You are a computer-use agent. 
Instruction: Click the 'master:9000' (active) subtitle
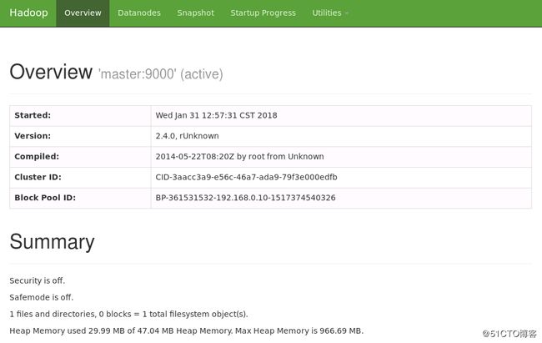161,74
